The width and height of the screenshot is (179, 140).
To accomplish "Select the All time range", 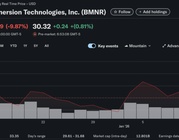I will [47, 46].
